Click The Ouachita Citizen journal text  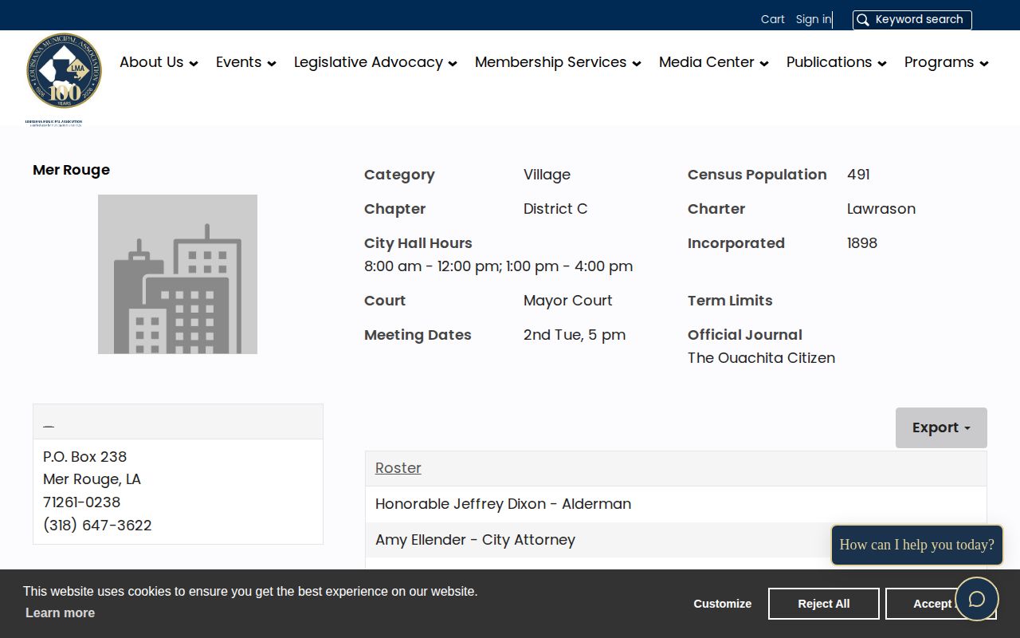click(x=761, y=357)
